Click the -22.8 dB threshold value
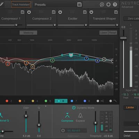139x139 pixels. [x=108, y=136]
